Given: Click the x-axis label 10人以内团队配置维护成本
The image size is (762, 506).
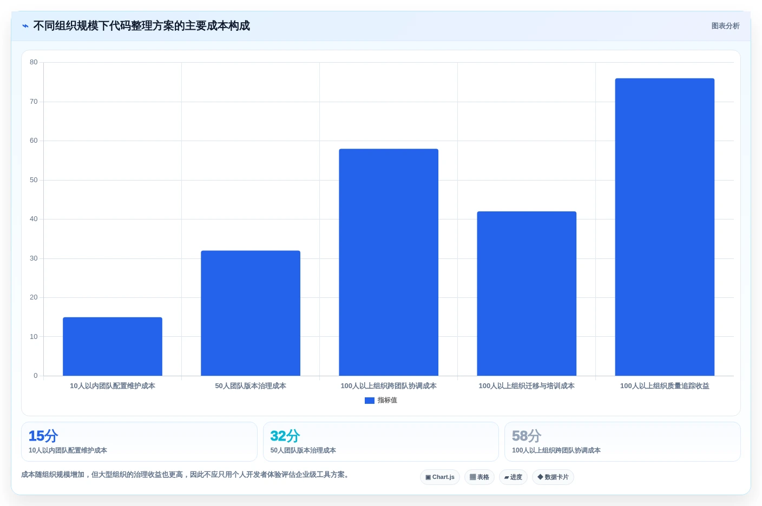Looking at the screenshot, I should click(113, 386).
